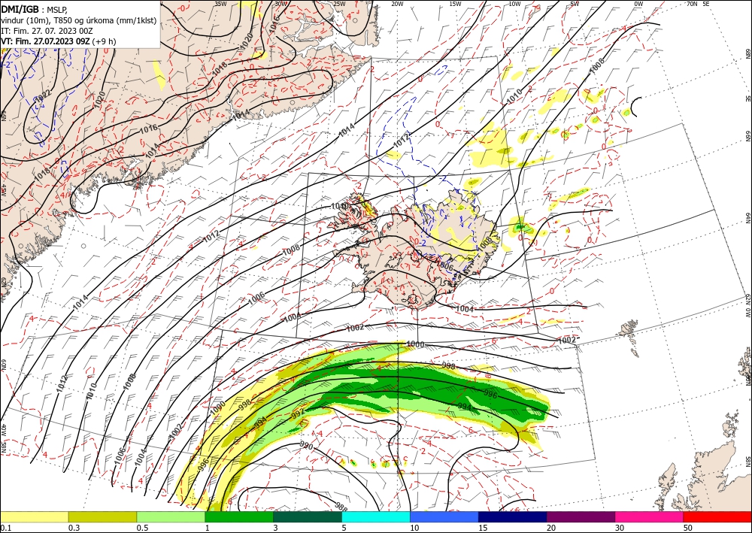Click the "0.3" legend value
752x533 pixels.
point(74,528)
